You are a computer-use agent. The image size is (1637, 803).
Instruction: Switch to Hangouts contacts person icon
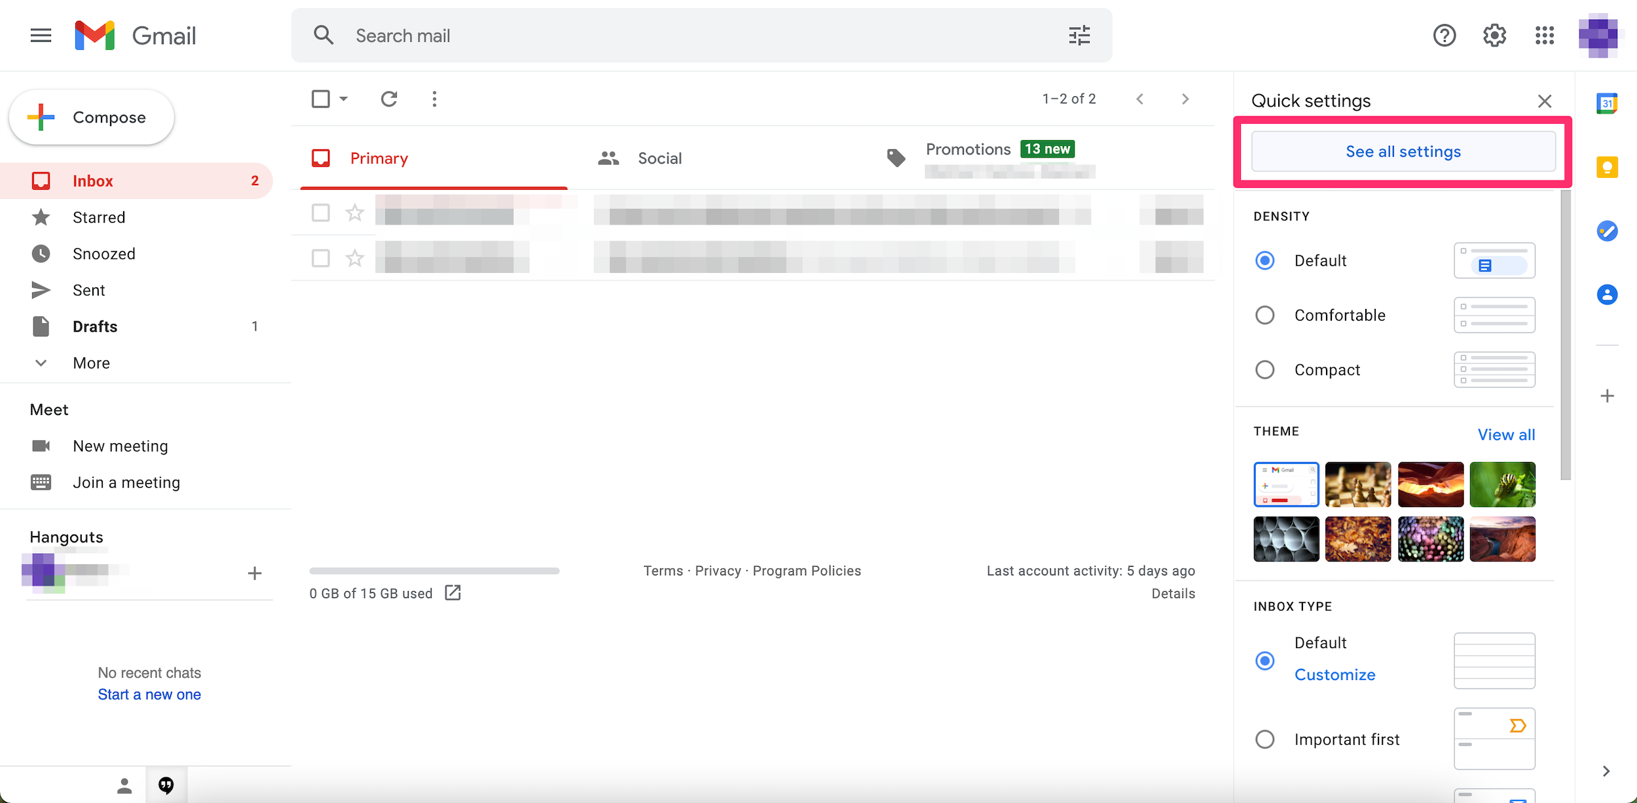[124, 785]
